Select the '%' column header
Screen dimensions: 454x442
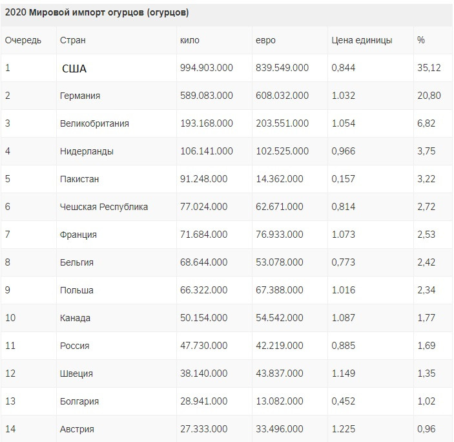(x=421, y=40)
